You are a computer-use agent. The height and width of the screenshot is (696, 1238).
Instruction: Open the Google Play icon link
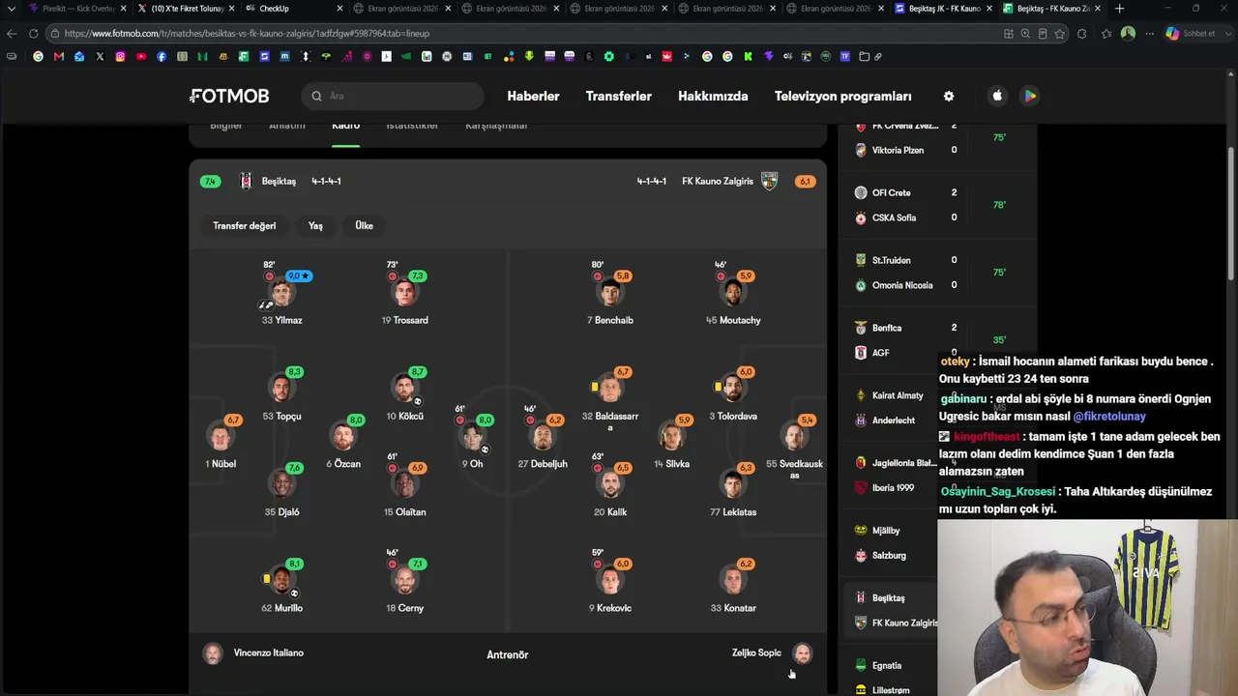[1030, 96]
